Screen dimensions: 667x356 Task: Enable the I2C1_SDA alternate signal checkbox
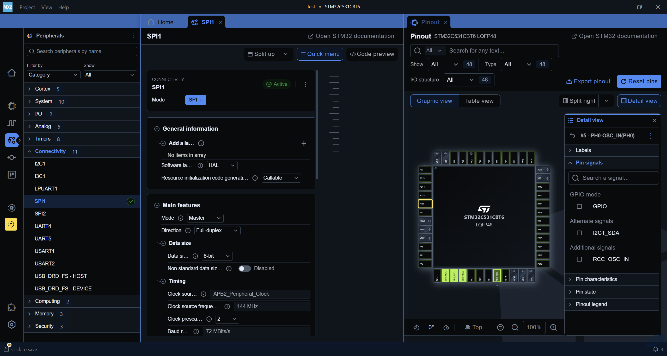[x=579, y=233]
